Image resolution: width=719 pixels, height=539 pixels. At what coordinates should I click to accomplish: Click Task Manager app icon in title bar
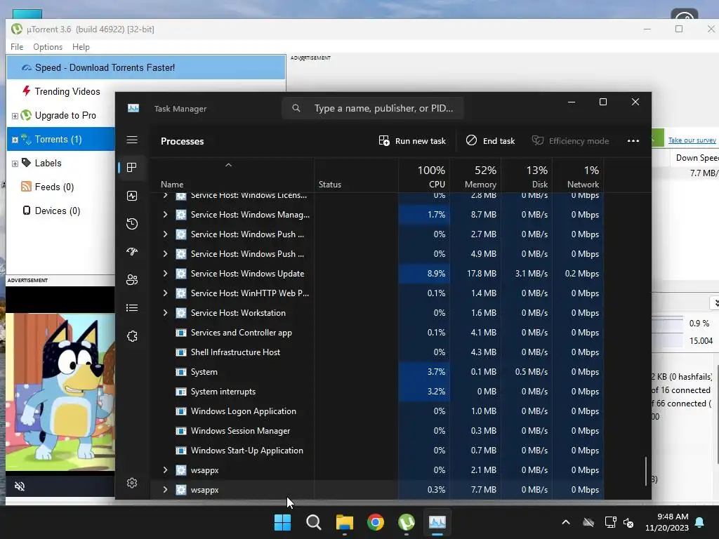coord(133,108)
